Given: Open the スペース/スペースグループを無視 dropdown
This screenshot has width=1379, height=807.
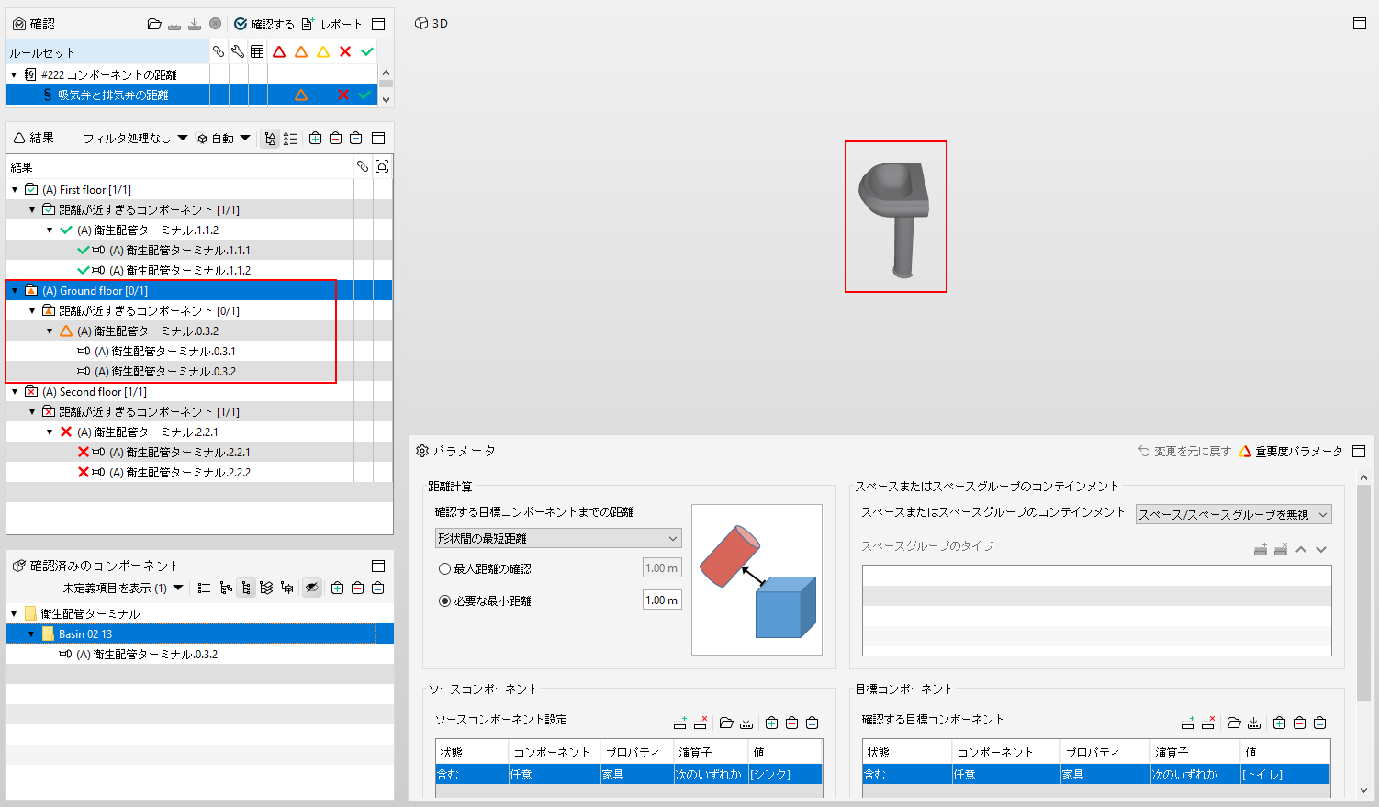Looking at the screenshot, I should coord(1234,514).
